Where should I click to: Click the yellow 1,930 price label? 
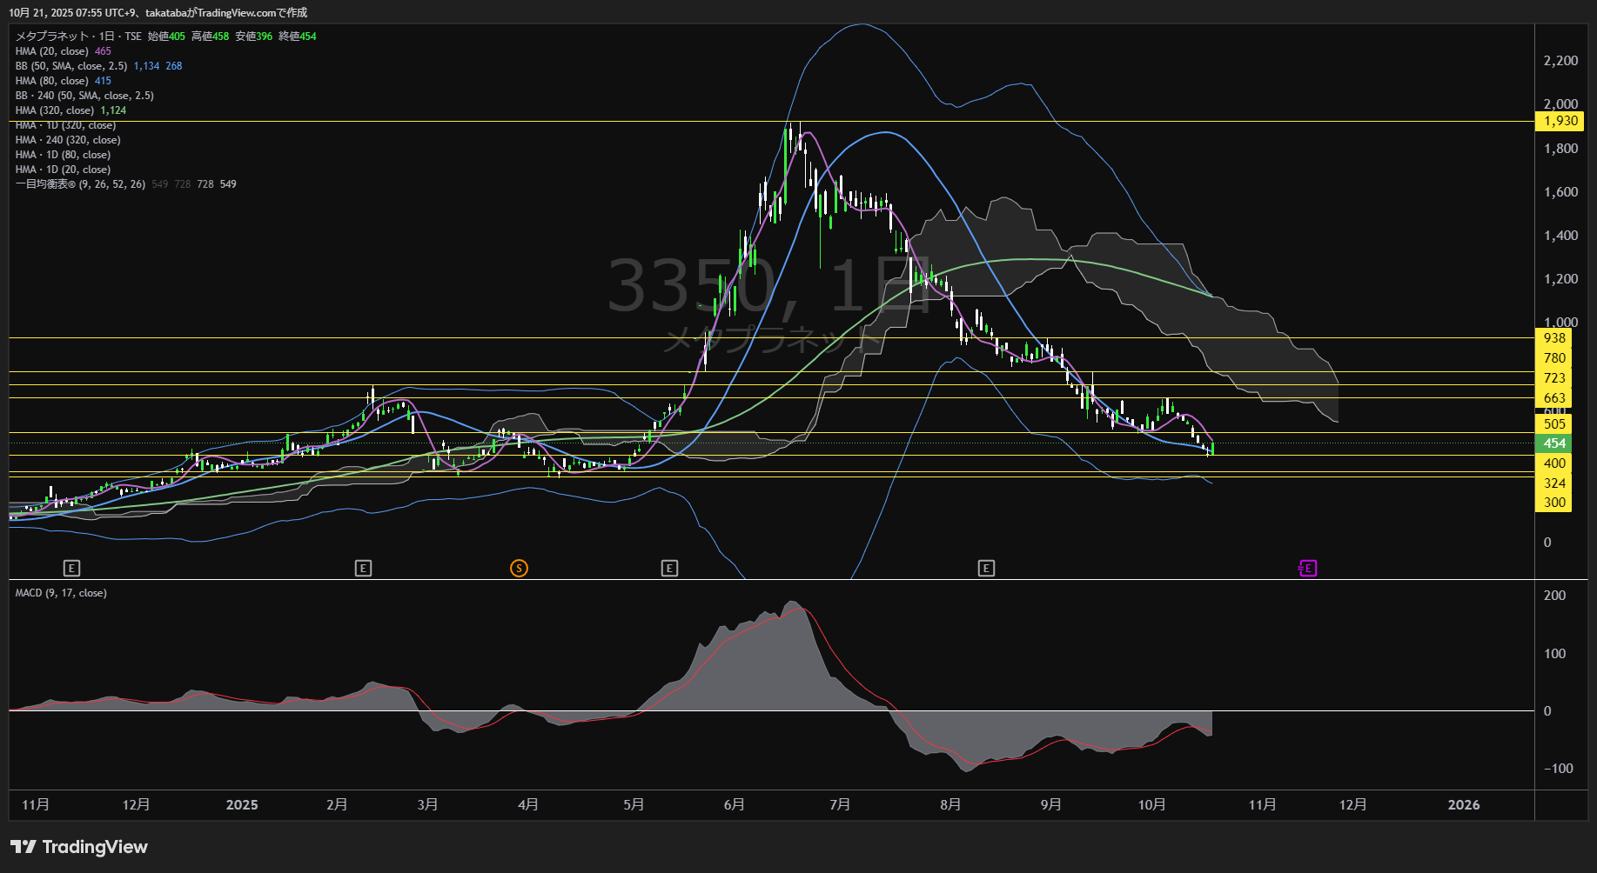click(x=1560, y=122)
